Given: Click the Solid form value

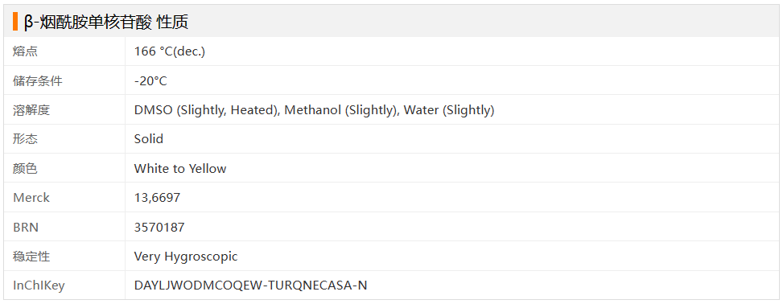Looking at the screenshot, I should [x=149, y=139].
